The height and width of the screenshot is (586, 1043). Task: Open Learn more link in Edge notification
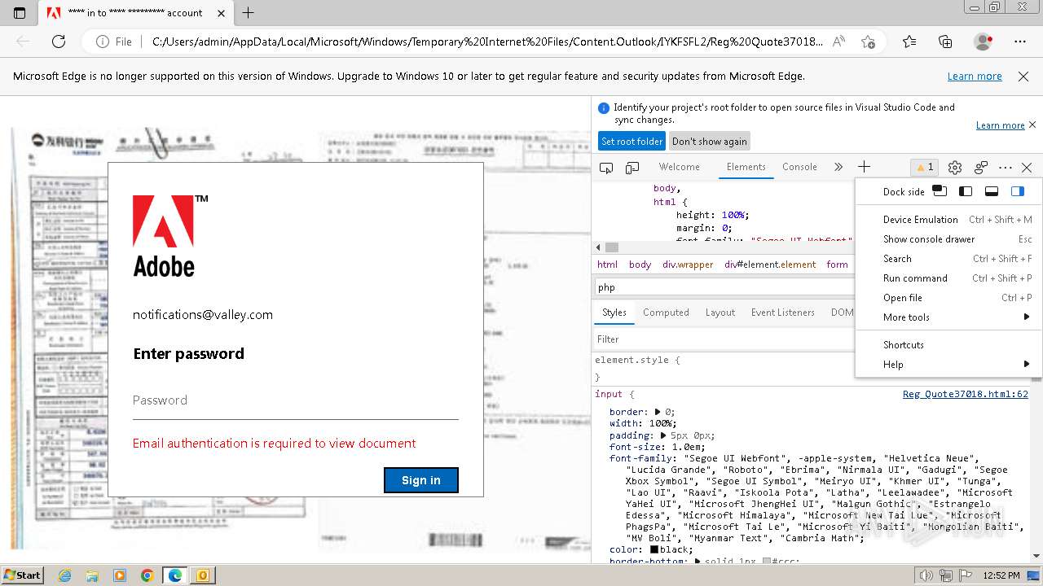click(975, 77)
